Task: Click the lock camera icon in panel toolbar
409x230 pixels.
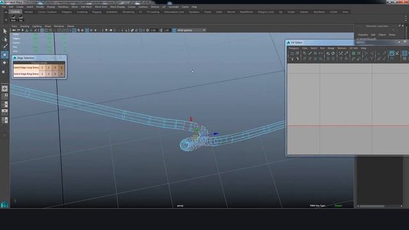Action: click(19, 30)
